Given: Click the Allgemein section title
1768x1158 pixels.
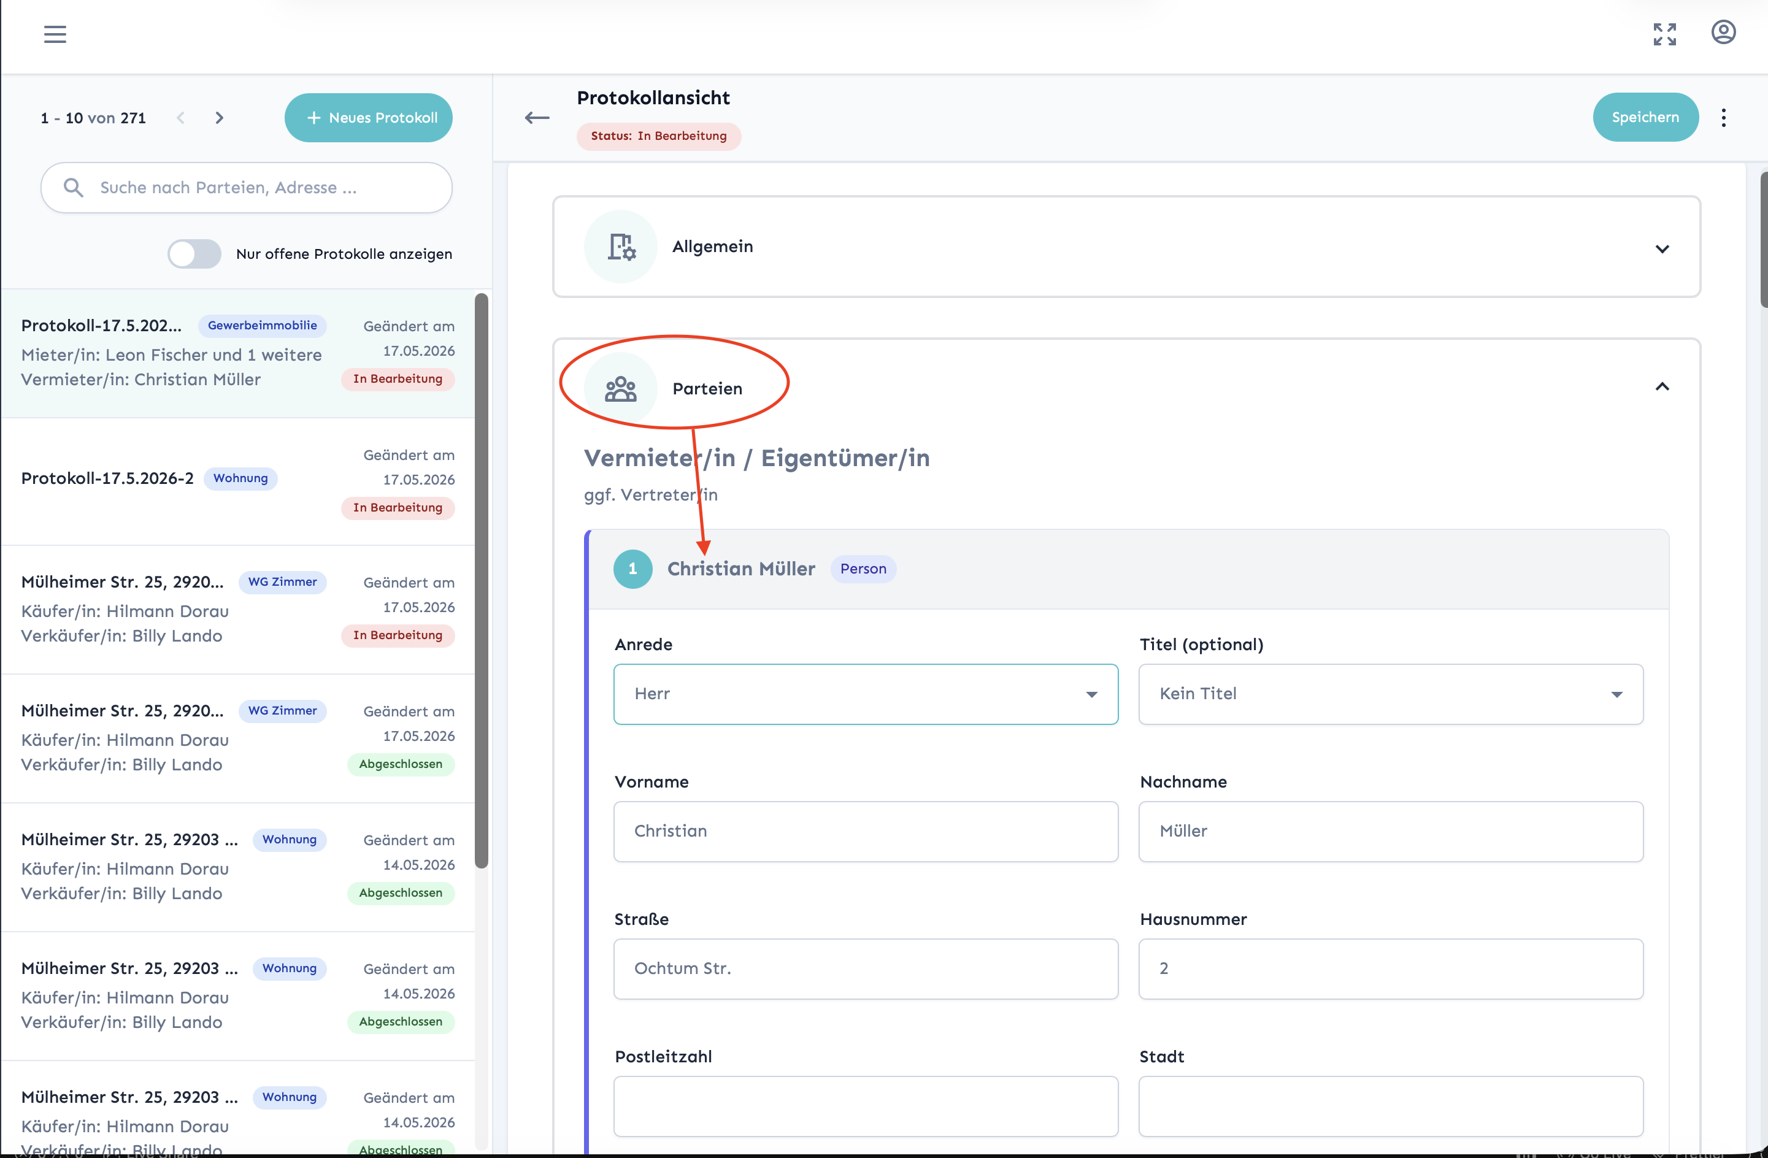Looking at the screenshot, I should pyautogui.click(x=712, y=247).
